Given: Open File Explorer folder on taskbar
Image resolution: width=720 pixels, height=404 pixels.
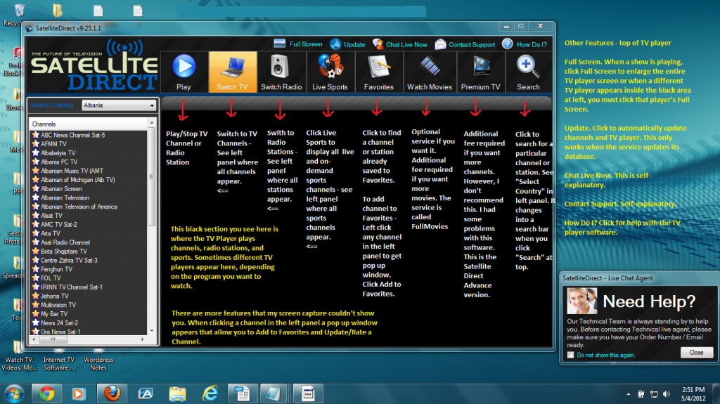Looking at the screenshot, I should 178,393.
